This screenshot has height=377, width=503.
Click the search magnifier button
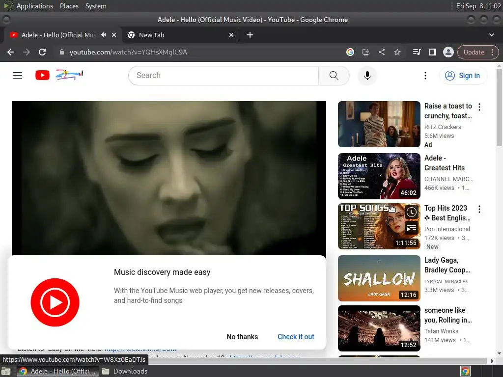(x=334, y=75)
